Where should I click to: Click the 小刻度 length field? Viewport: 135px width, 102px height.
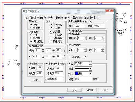[x=59, y=73]
